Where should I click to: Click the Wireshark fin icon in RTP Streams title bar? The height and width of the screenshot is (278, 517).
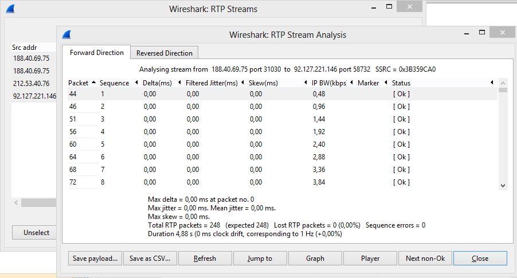tap(10, 9)
